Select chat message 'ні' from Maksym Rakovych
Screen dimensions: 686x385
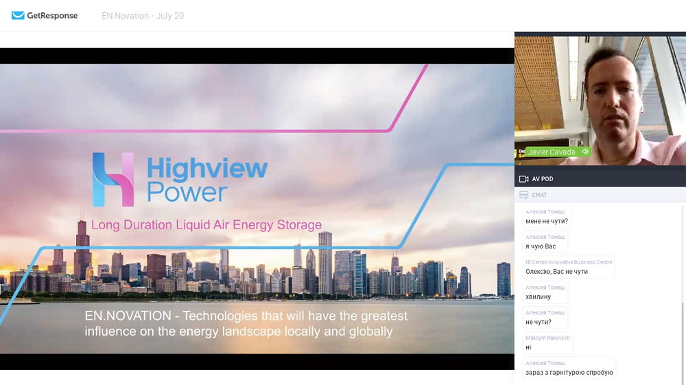coord(528,347)
